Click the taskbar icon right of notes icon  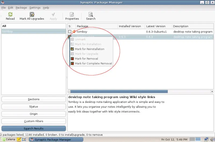pos(24,139)
